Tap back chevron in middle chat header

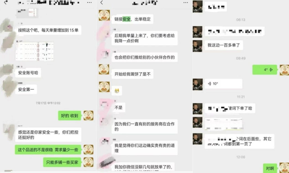click(x=102, y=2)
